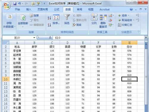Screen dimensions: 149x112
Task: Click the 清除 clear filter button
Action: coord(77,15)
